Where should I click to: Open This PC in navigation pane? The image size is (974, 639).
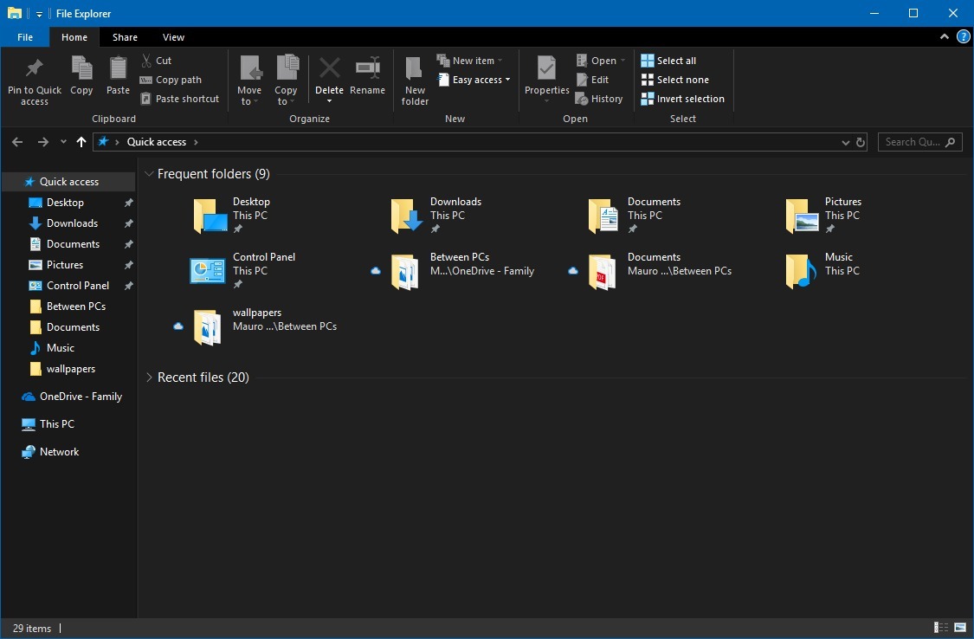tap(56, 424)
